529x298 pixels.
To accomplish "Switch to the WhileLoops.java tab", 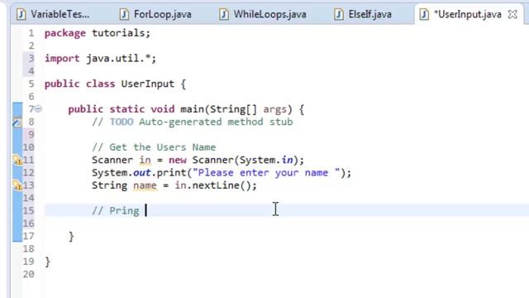I will 263,14.
